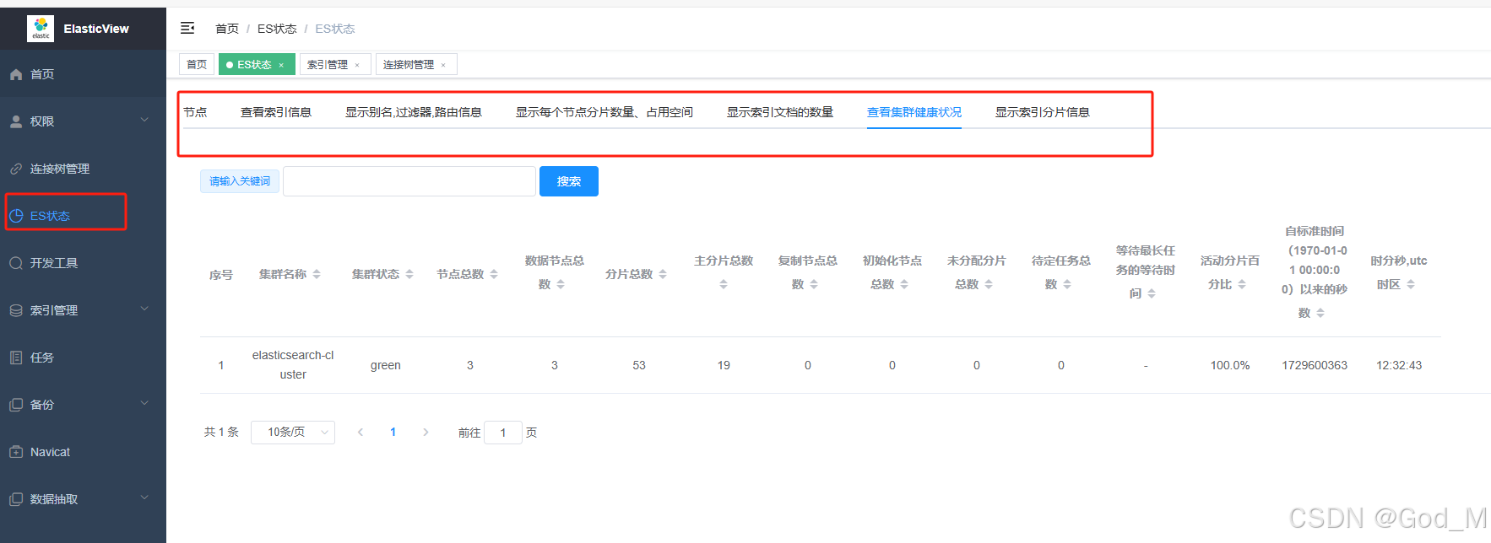The height and width of the screenshot is (543, 1491).
Task: Click the 1729600363 epoch value cell
Action: click(1315, 365)
